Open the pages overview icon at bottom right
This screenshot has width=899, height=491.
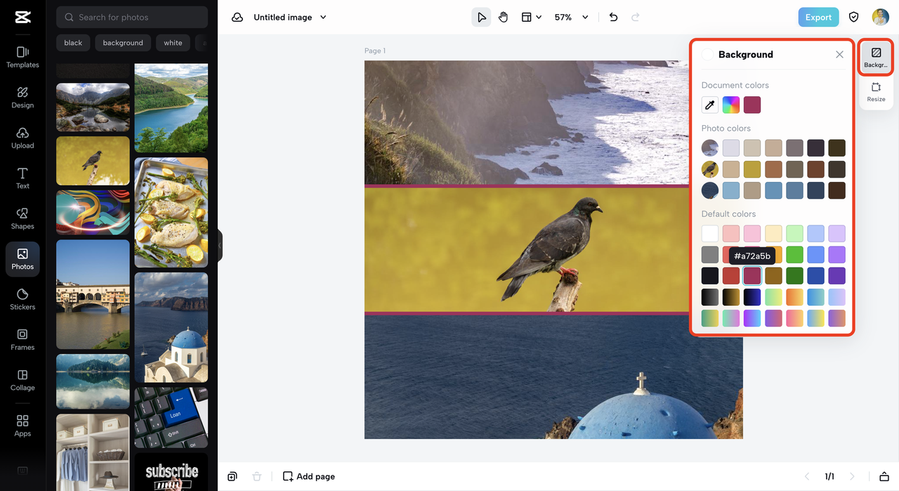[x=884, y=476]
